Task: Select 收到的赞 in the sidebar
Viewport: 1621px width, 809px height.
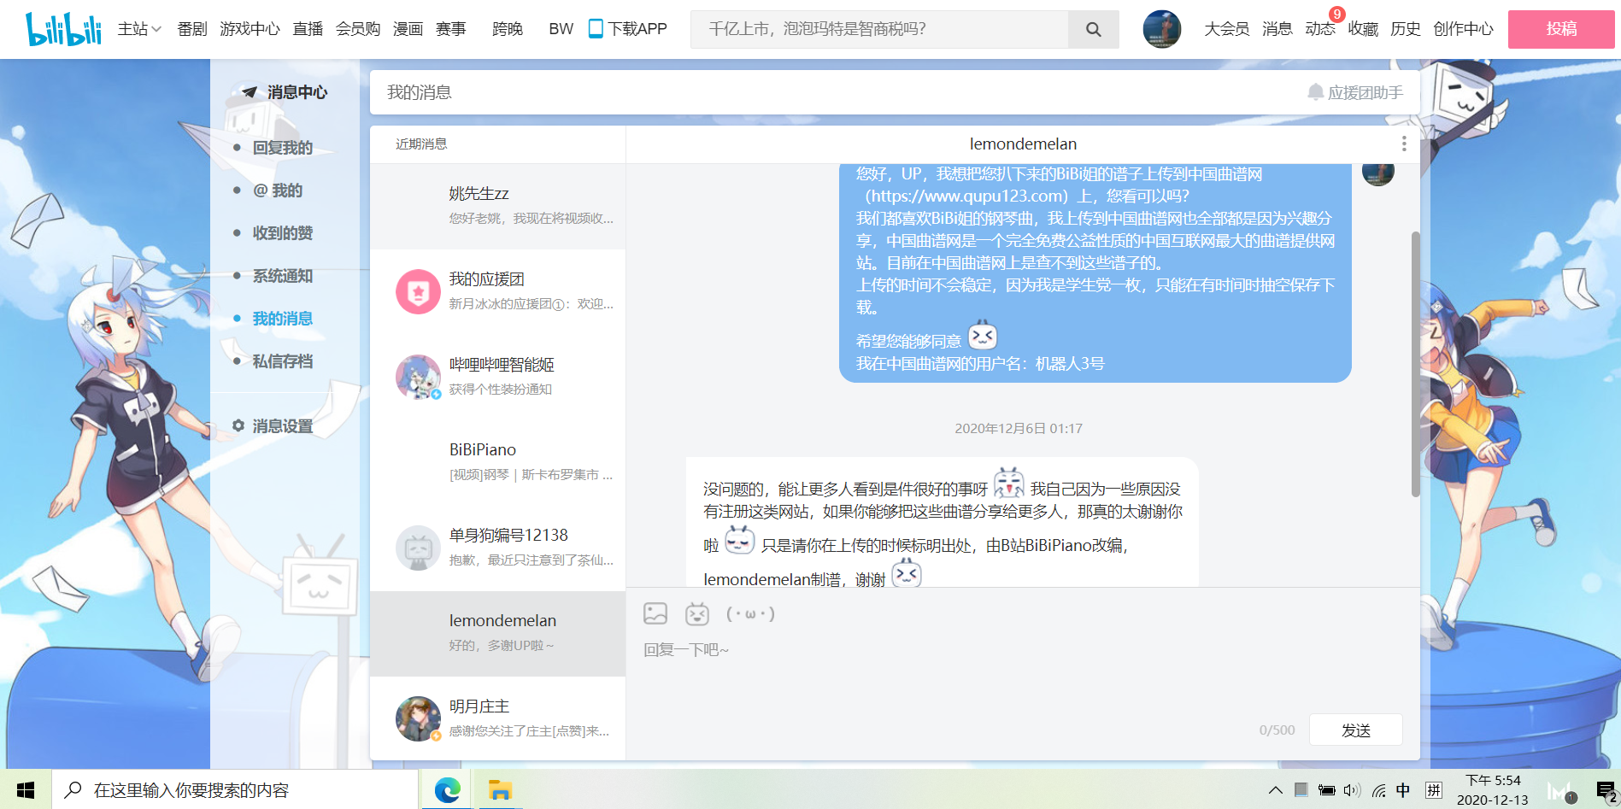Action: click(282, 233)
